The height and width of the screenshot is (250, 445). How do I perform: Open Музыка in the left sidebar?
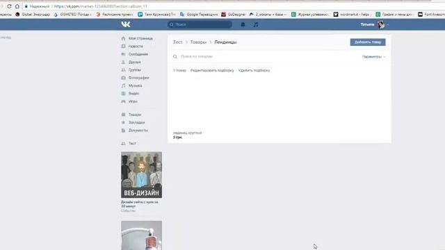[131, 85]
